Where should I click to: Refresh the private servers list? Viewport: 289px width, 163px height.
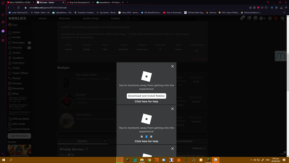click(199, 148)
